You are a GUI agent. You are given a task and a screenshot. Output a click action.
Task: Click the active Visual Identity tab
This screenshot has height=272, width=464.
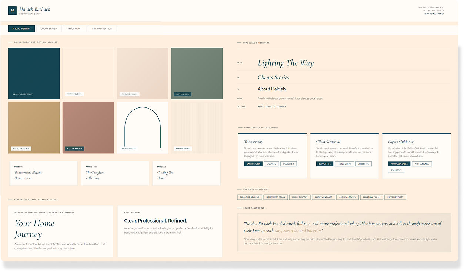coord(21,28)
